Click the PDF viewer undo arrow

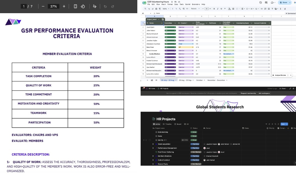tap(105, 6)
